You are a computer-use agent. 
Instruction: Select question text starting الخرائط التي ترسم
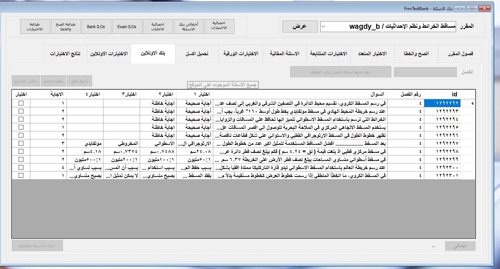click(x=300, y=119)
